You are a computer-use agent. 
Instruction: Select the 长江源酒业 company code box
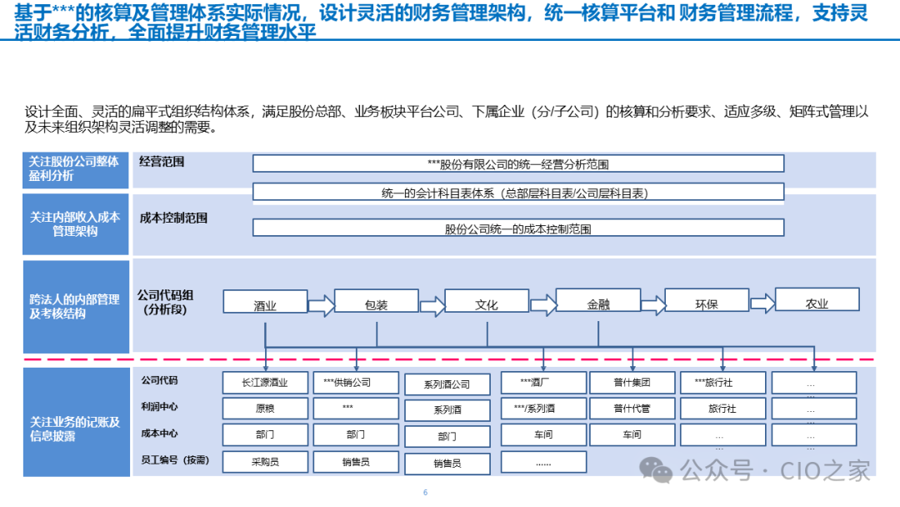coord(265,383)
